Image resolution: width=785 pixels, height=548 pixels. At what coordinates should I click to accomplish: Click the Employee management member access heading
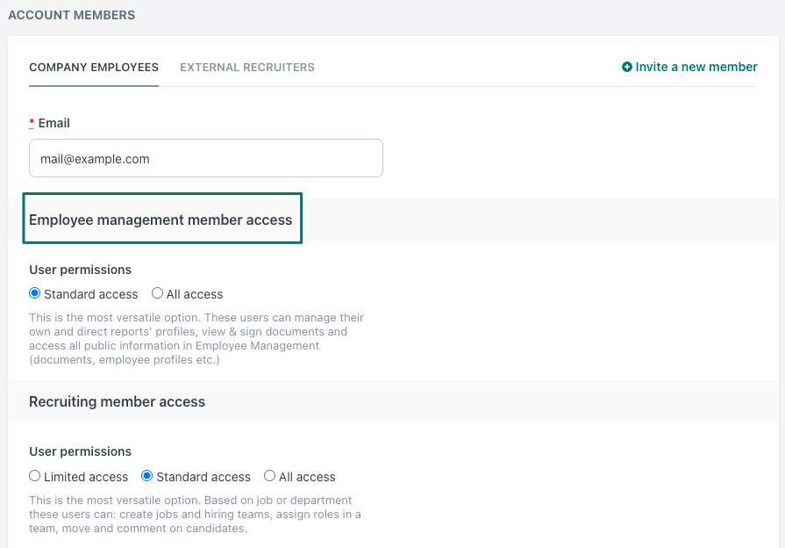(161, 220)
